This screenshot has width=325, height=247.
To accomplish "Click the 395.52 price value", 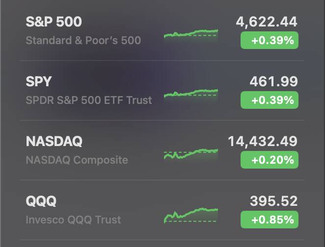I will point(273,201).
